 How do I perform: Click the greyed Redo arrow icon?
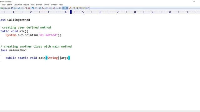[36, 8]
